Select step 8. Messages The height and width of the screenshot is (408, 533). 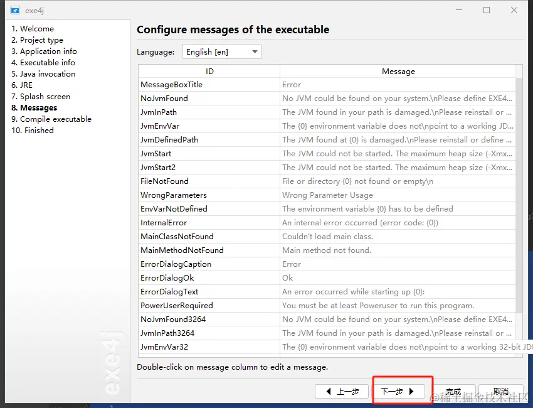click(34, 107)
